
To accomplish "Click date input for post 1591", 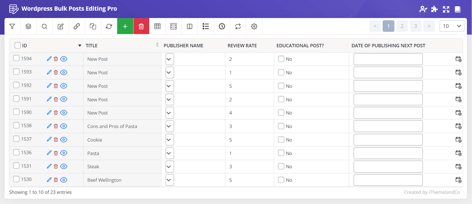I will [388, 99].
